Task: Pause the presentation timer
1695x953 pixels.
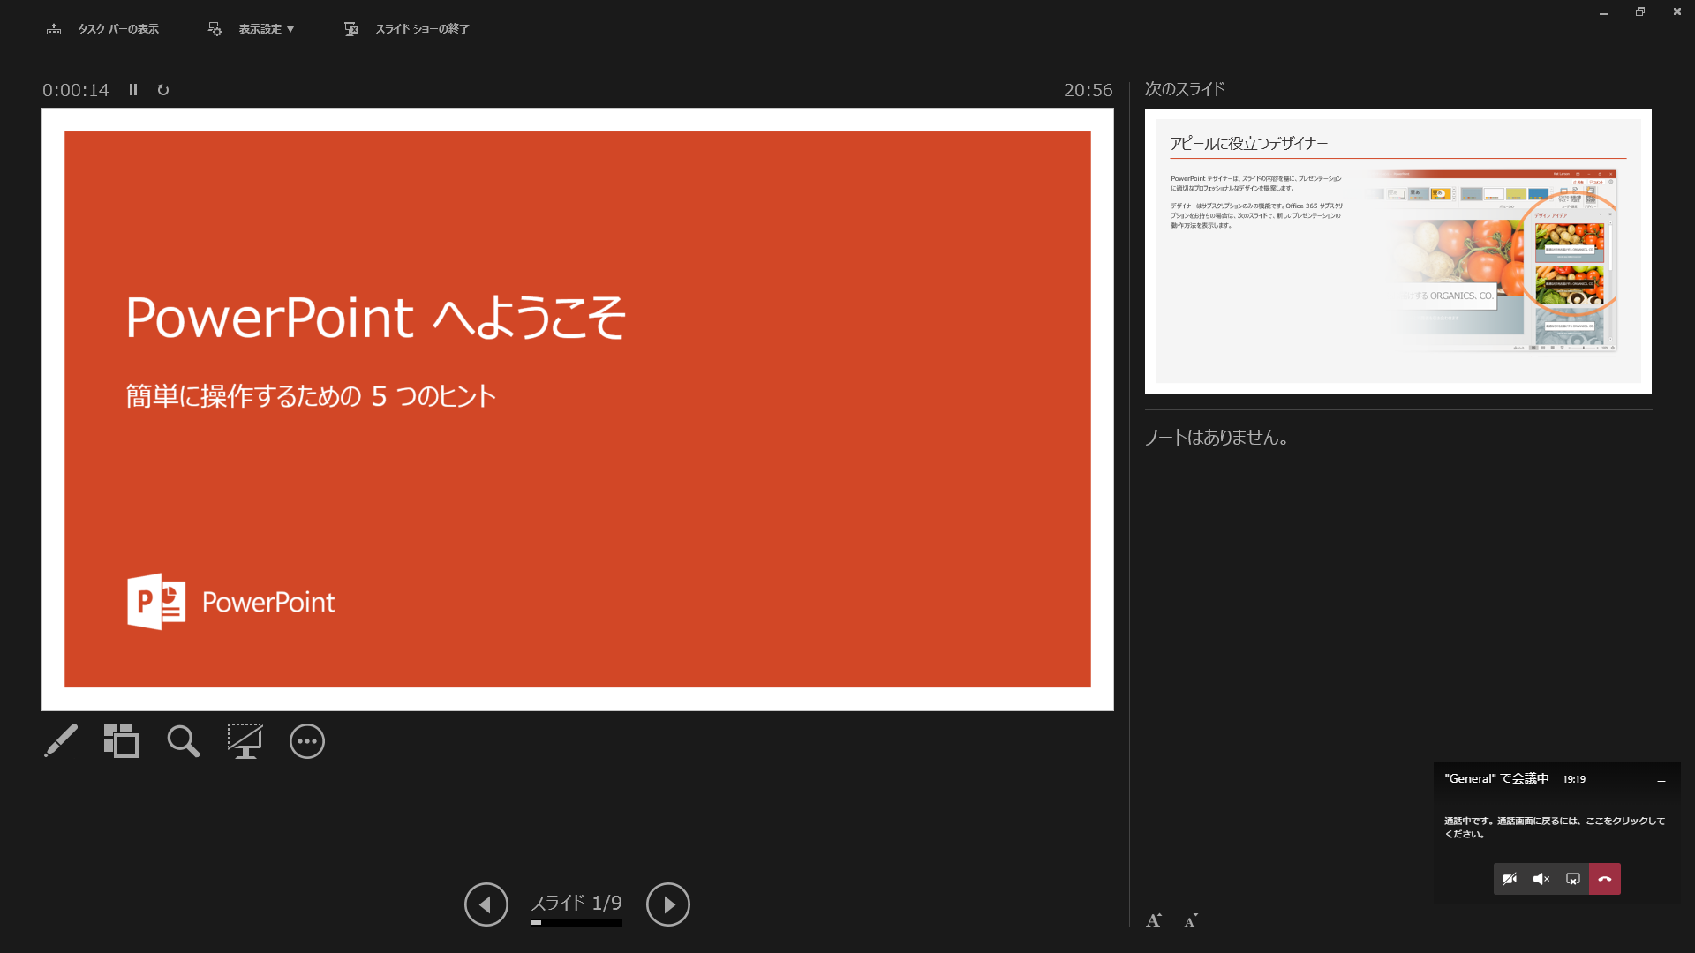Action: click(x=133, y=90)
